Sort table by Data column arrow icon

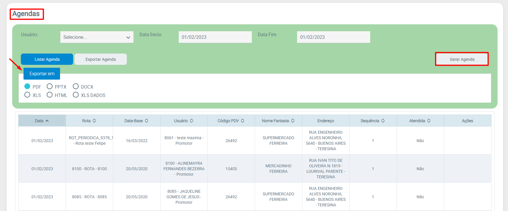tap(47, 121)
